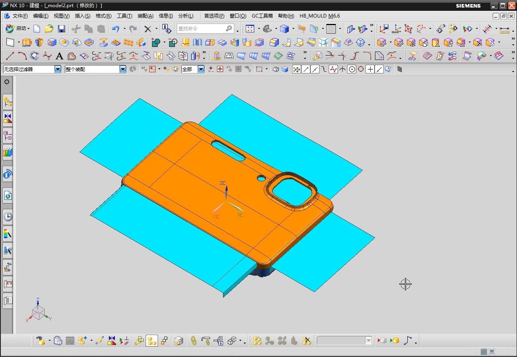Toggle the Existing Point plus snap
Screen dimensions: 517x357
pyautogui.click(x=370, y=69)
